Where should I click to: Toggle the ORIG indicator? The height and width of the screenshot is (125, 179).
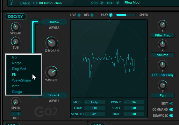click(102, 3)
